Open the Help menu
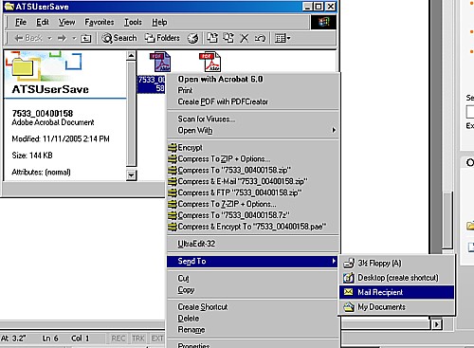Viewport: 474px width, 348px height. coord(159,22)
